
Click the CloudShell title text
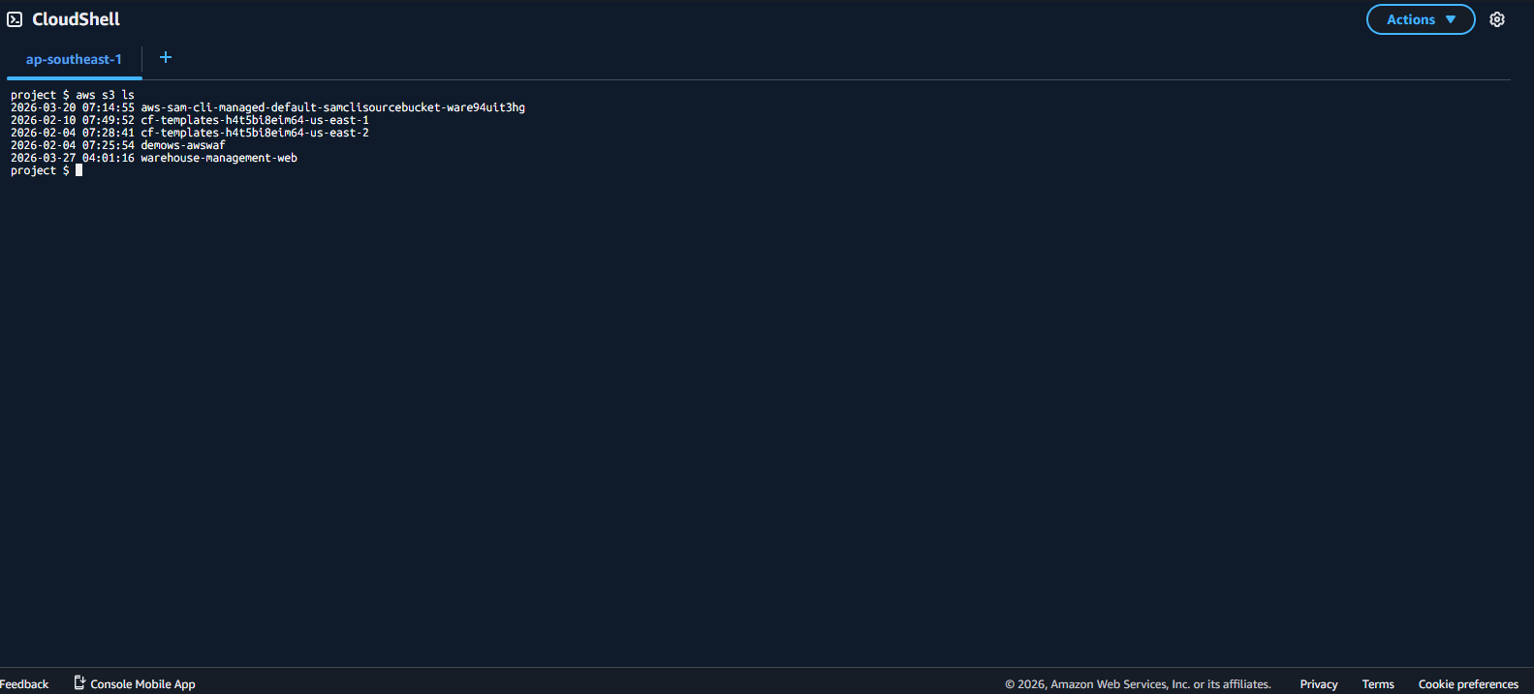pos(76,19)
